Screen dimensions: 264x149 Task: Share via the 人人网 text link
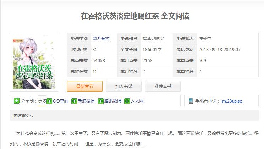tap(137, 101)
